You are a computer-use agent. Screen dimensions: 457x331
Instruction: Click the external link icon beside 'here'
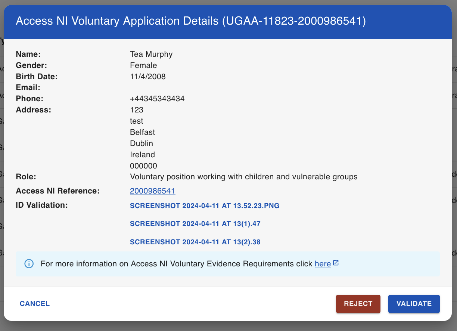pyautogui.click(x=336, y=263)
